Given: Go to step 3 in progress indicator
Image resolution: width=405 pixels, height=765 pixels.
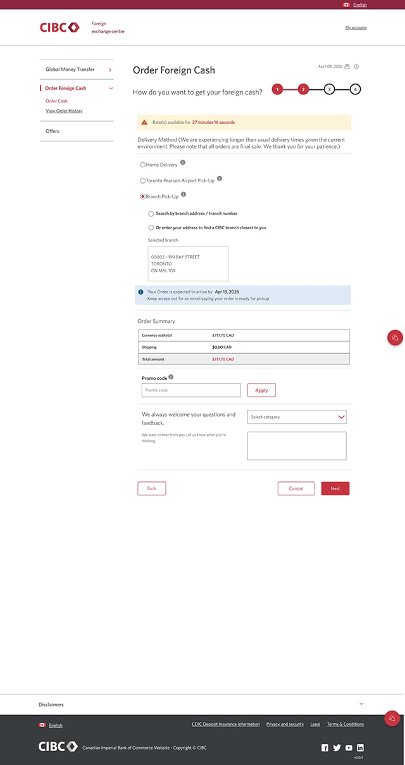Looking at the screenshot, I should (329, 89).
